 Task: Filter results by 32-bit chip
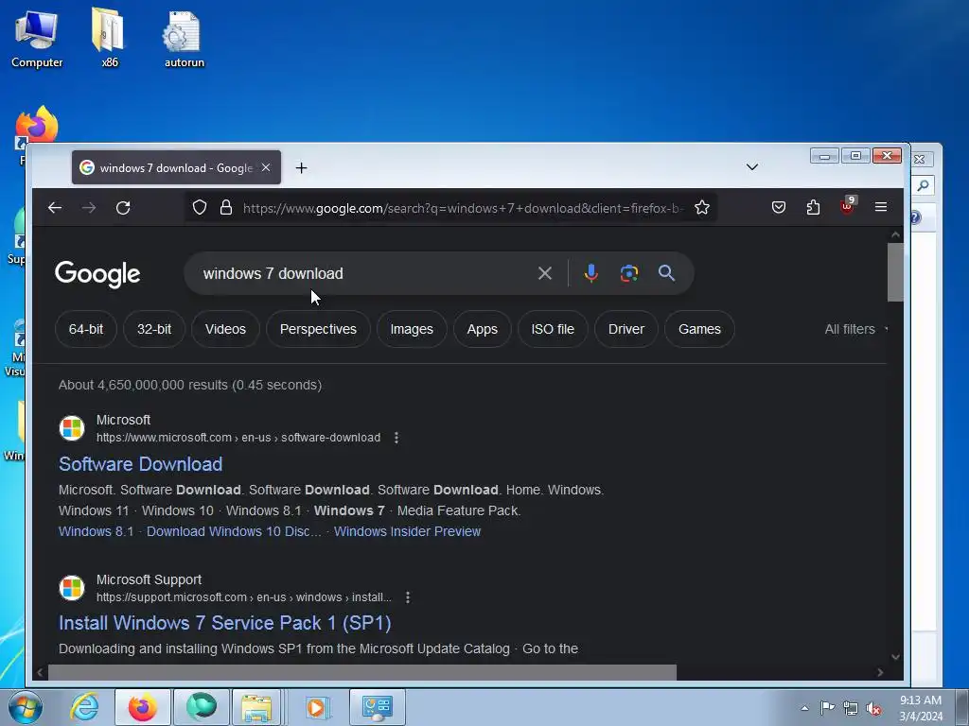(154, 329)
